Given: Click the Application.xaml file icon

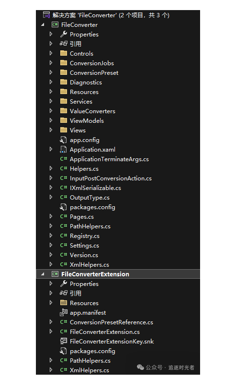Looking at the screenshot, I should pos(63,149).
